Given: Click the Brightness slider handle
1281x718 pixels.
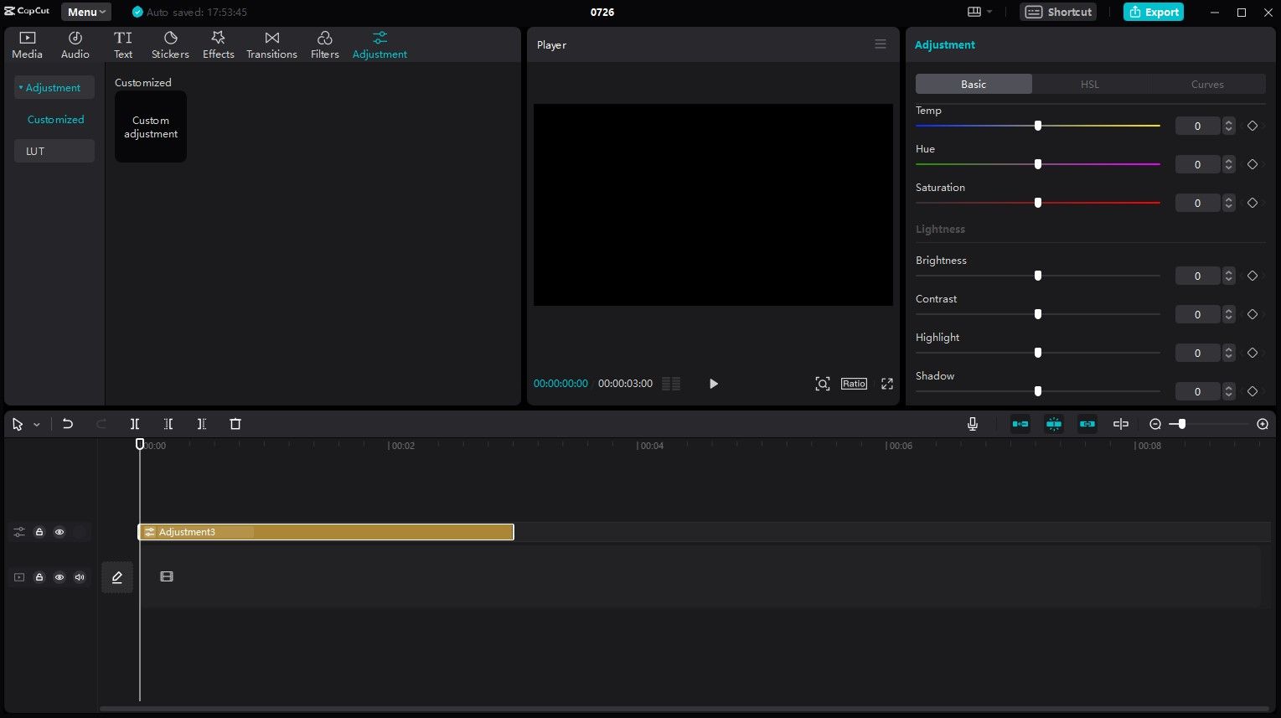Looking at the screenshot, I should (x=1037, y=276).
